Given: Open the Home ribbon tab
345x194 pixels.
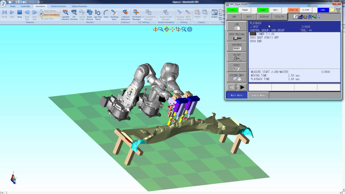Looking at the screenshot, I should pyautogui.click(x=13, y=6).
